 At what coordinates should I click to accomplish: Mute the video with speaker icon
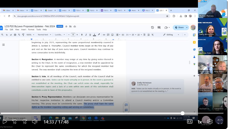click(x=35, y=122)
